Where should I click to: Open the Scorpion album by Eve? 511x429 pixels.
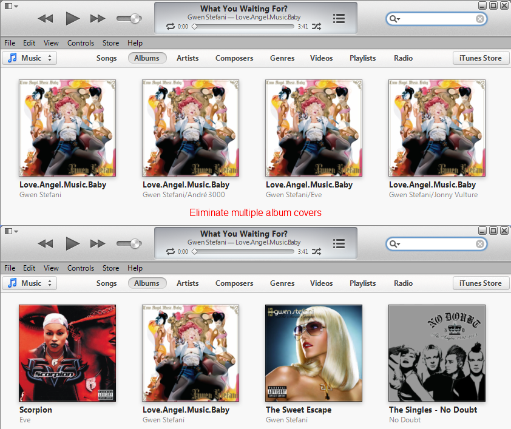pyautogui.click(x=67, y=353)
